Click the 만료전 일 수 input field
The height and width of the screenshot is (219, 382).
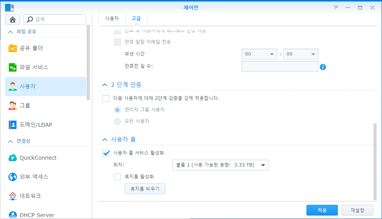click(x=280, y=66)
